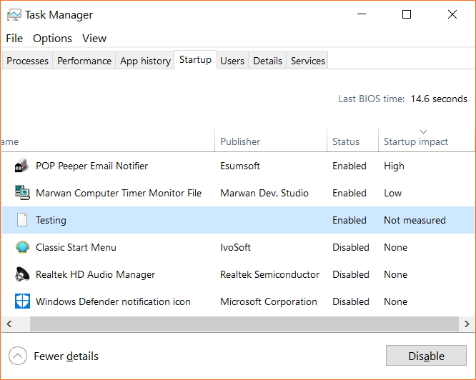This screenshot has height=380, width=476.
Task: Select the Marwan Computer Timer Monitor icon
Action: [x=22, y=193]
